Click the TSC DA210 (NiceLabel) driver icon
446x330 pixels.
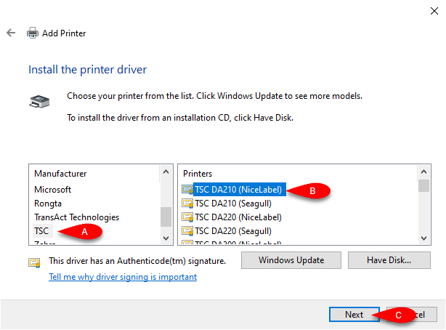coord(187,190)
